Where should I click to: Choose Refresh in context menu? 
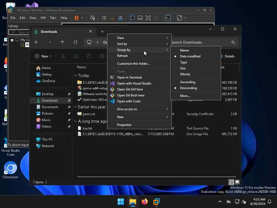(139, 56)
